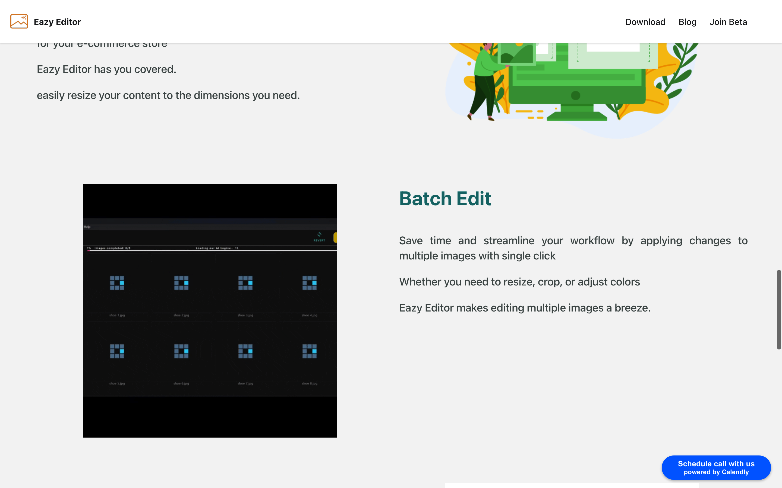Click the Eazy Editor logo icon
782x488 pixels.
pyautogui.click(x=19, y=21)
